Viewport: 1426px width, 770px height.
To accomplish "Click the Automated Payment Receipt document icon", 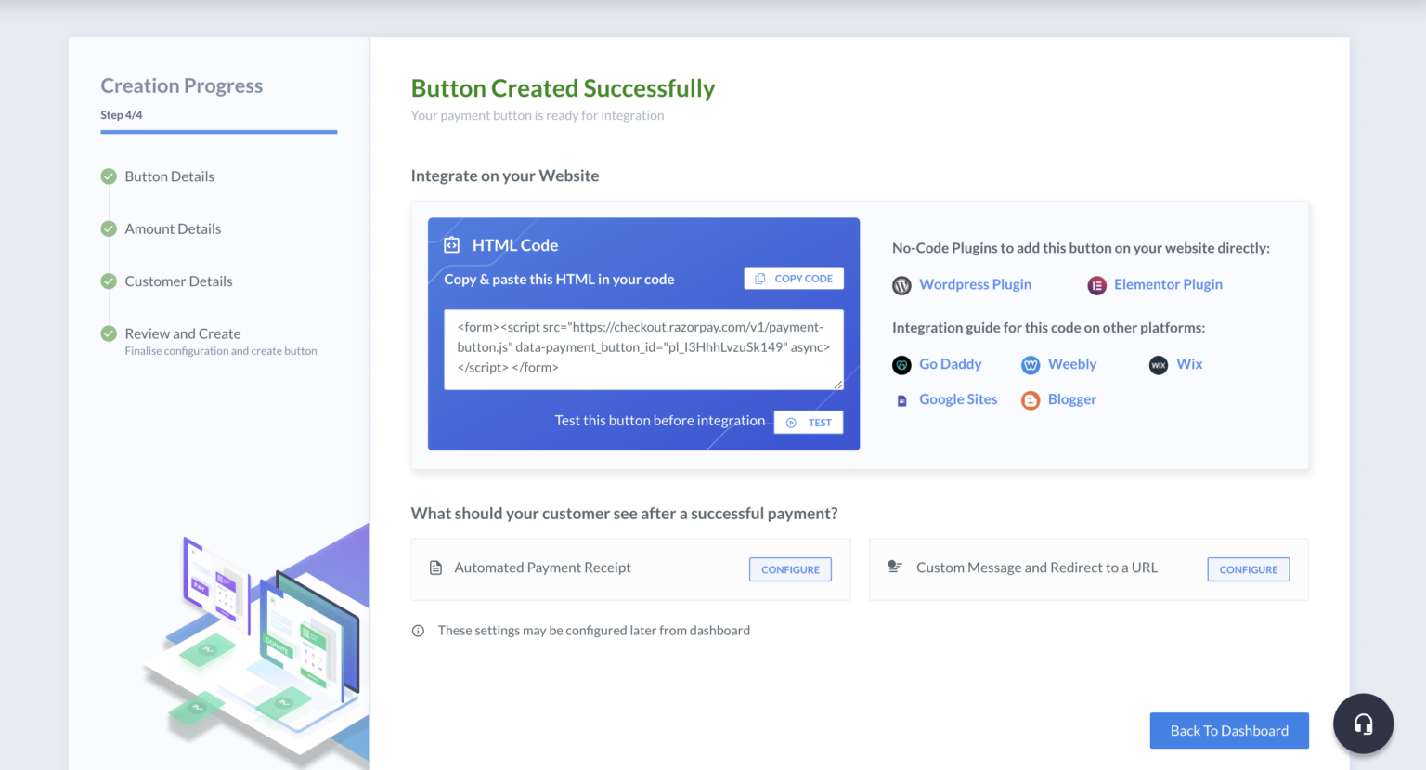I will click(x=436, y=567).
